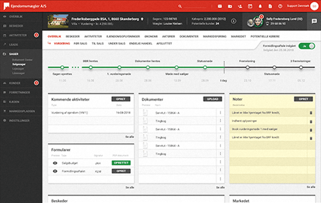The image size is (321, 203).
Task: Click the help question mark icon
Action: (x=280, y=6)
